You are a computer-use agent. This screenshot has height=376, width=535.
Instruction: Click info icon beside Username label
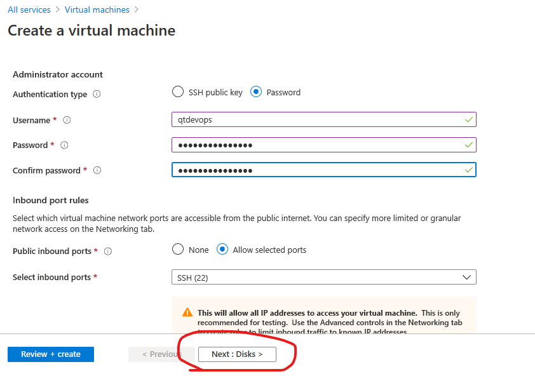point(67,120)
